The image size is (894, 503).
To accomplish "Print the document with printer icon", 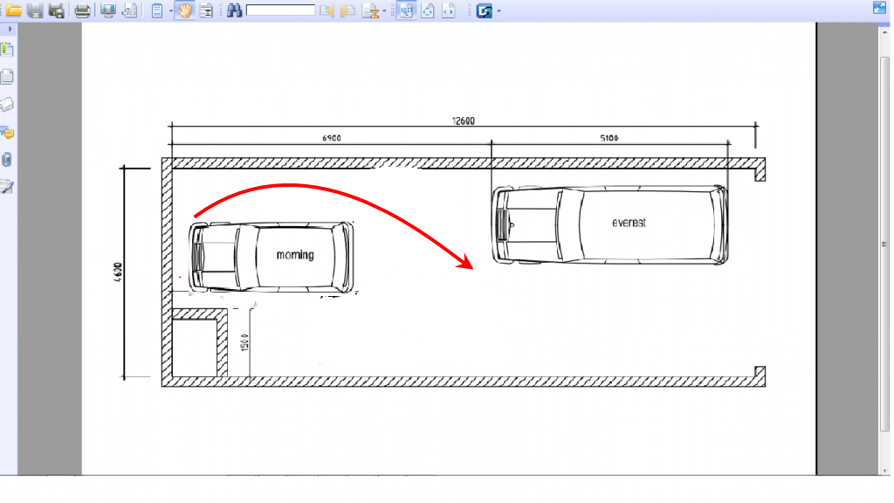I will [82, 10].
